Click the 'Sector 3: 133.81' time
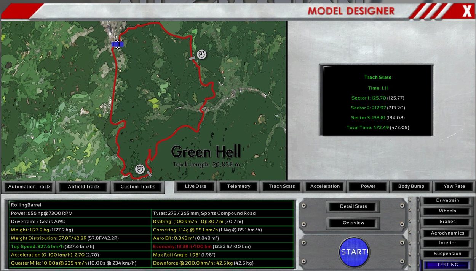Viewport: 476px width, 271px height. (x=368, y=118)
